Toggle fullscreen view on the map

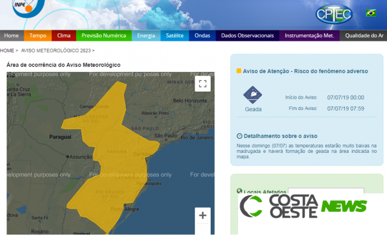pyautogui.click(x=202, y=84)
